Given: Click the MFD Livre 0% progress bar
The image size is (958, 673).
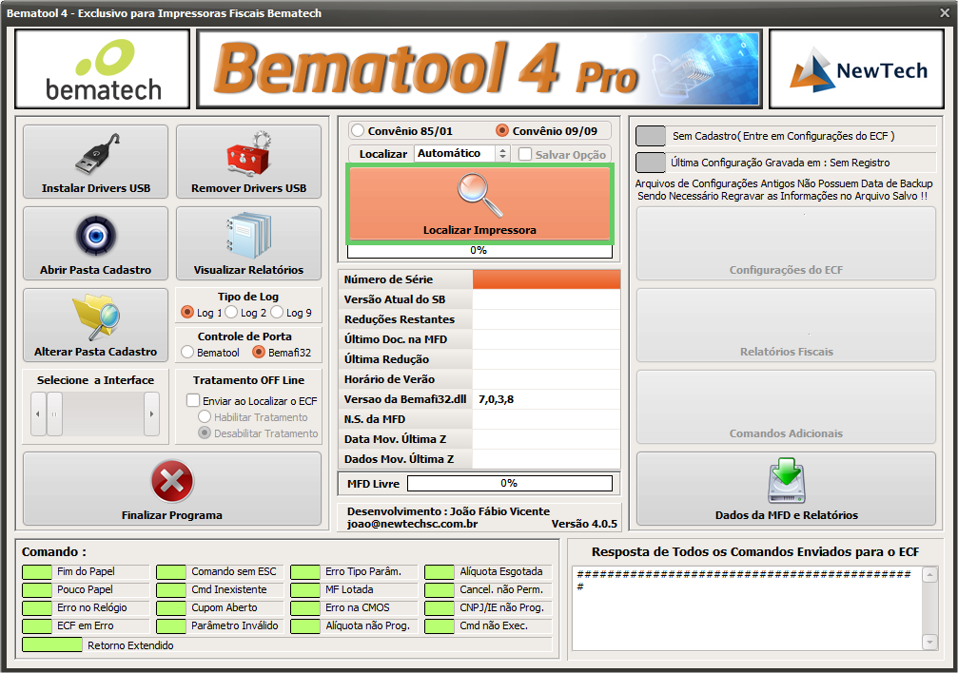Looking at the screenshot, I should (510, 483).
